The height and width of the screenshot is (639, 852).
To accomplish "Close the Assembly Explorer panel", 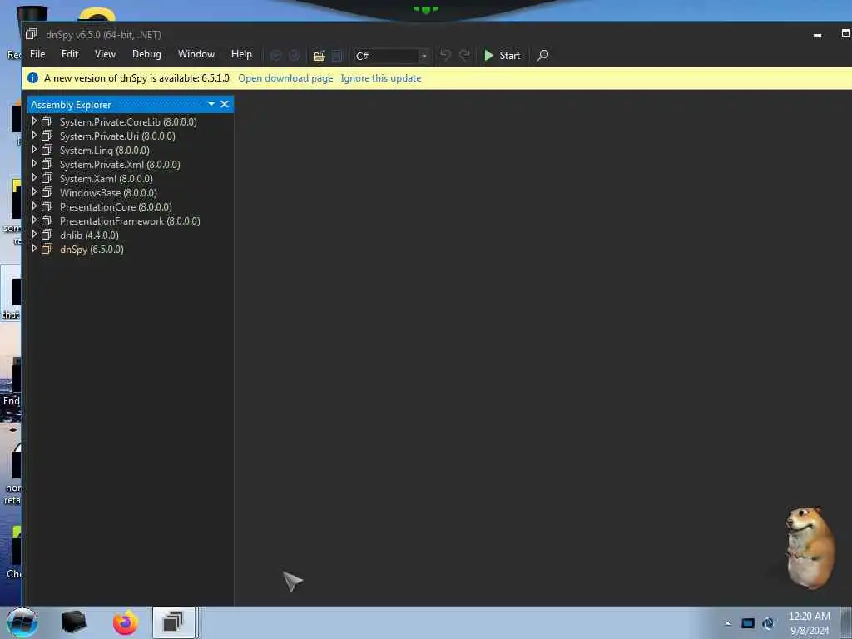I will click(225, 104).
